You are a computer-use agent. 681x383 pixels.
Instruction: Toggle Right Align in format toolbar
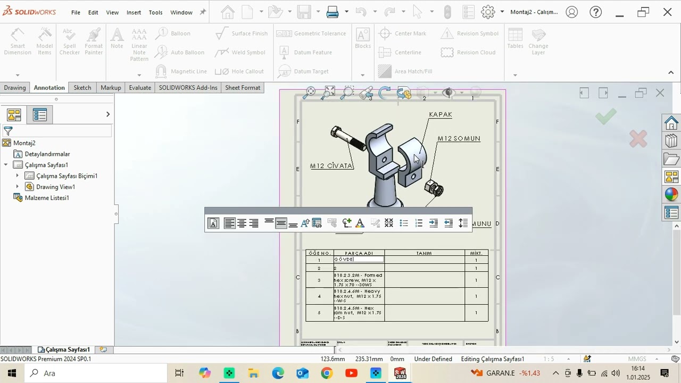254,223
